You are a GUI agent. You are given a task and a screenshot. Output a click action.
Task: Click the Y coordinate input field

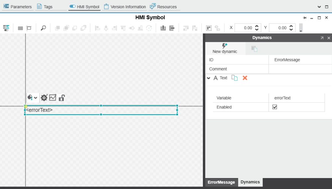pyautogui.click(x=279, y=28)
